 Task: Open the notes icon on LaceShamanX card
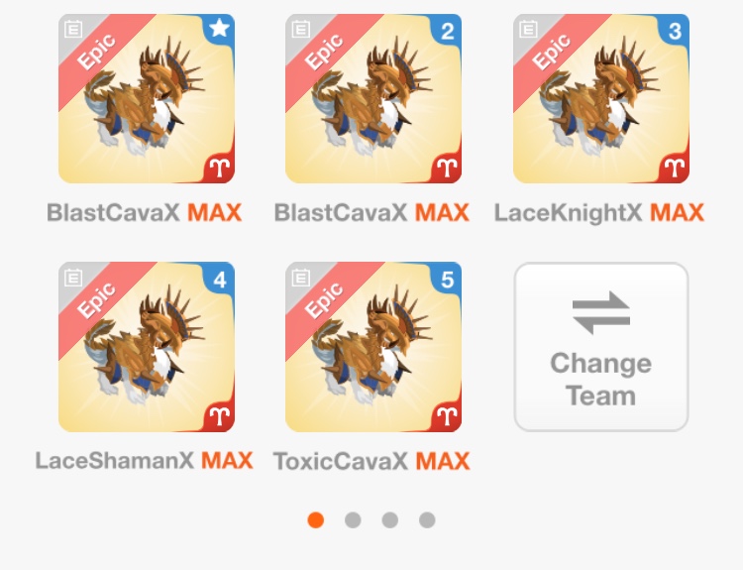pyautogui.click(x=73, y=278)
